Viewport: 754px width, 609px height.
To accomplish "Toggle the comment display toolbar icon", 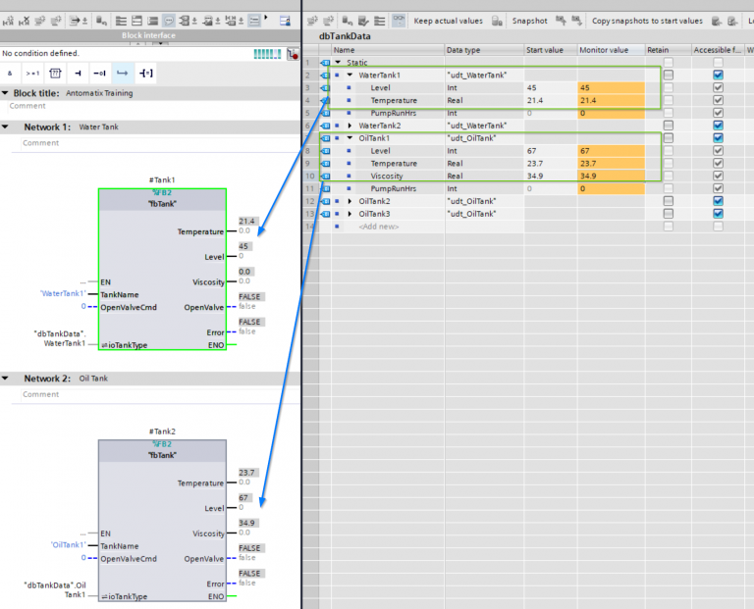I will [x=168, y=20].
